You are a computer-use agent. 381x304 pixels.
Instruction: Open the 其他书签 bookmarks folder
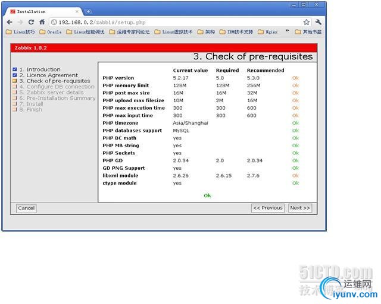tap(308, 31)
